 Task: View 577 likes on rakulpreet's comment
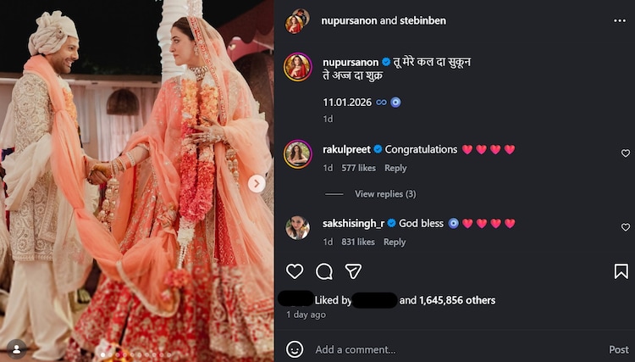pyautogui.click(x=359, y=168)
